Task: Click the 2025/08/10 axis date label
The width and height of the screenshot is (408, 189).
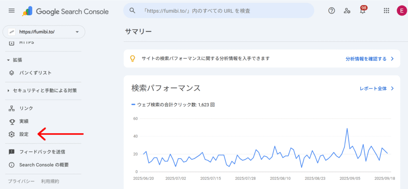Action: click(x=280, y=179)
